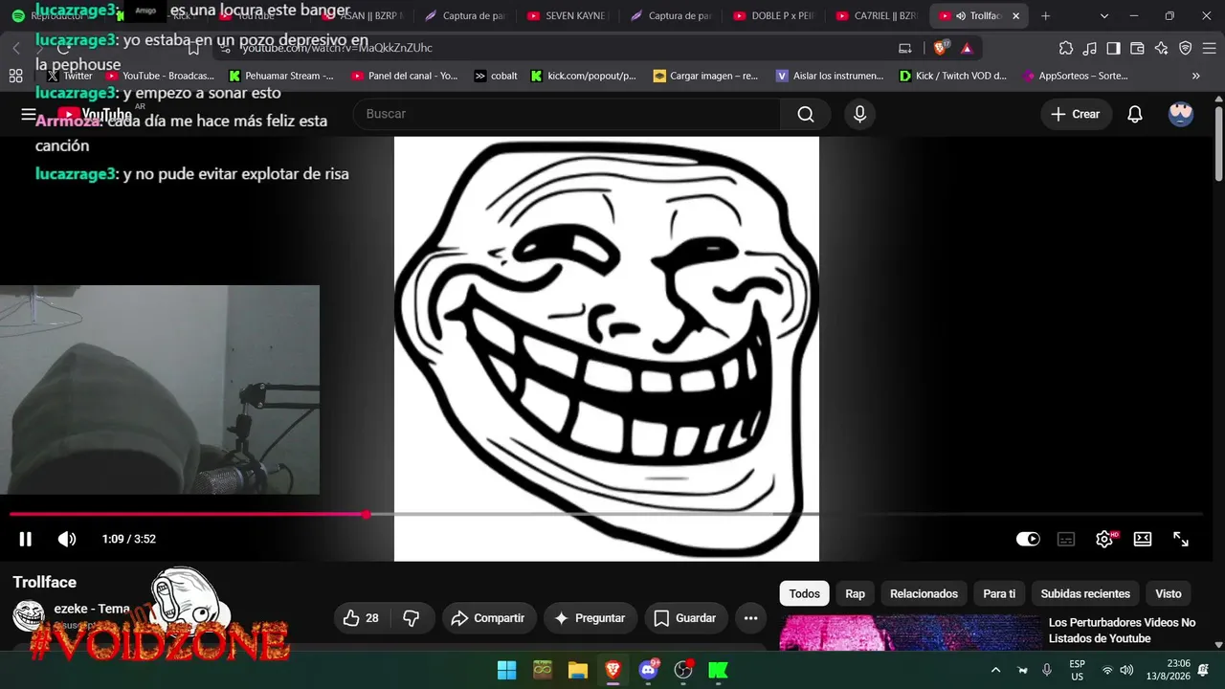The image size is (1225, 689).
Task: Launch Leo AI sparkle icon
Action: click(x=1162, y=48)
